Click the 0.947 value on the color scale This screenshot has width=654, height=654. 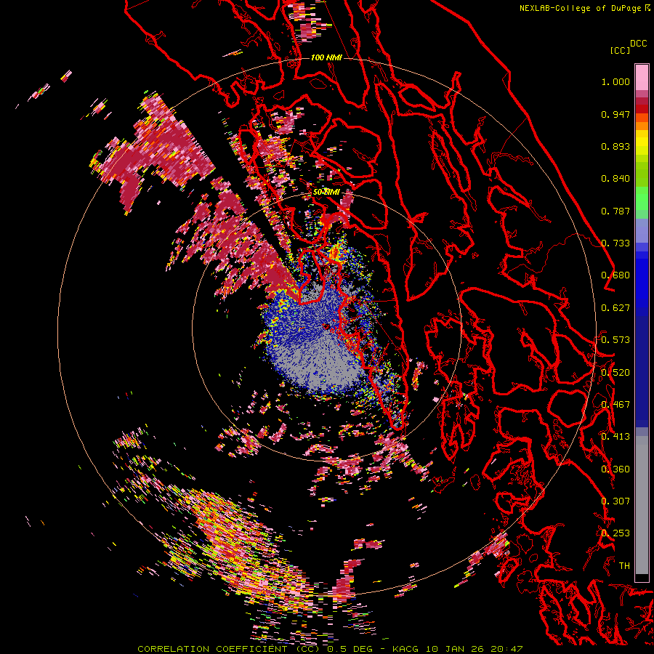pyautogui.click(x=615, y=114)
